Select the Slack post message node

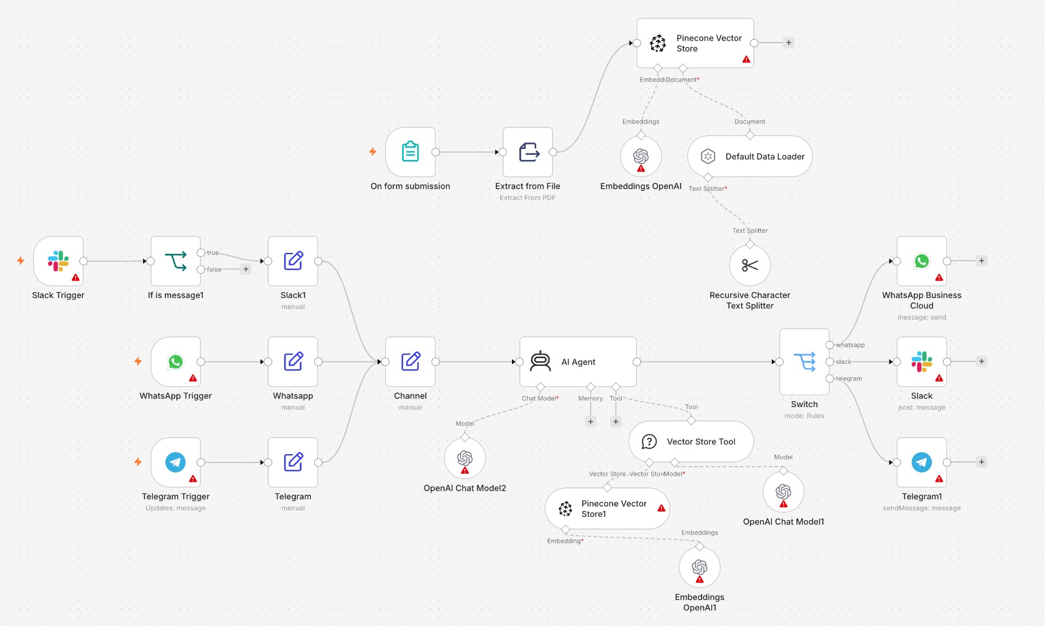pyautogui.click(x=922, y=361)
